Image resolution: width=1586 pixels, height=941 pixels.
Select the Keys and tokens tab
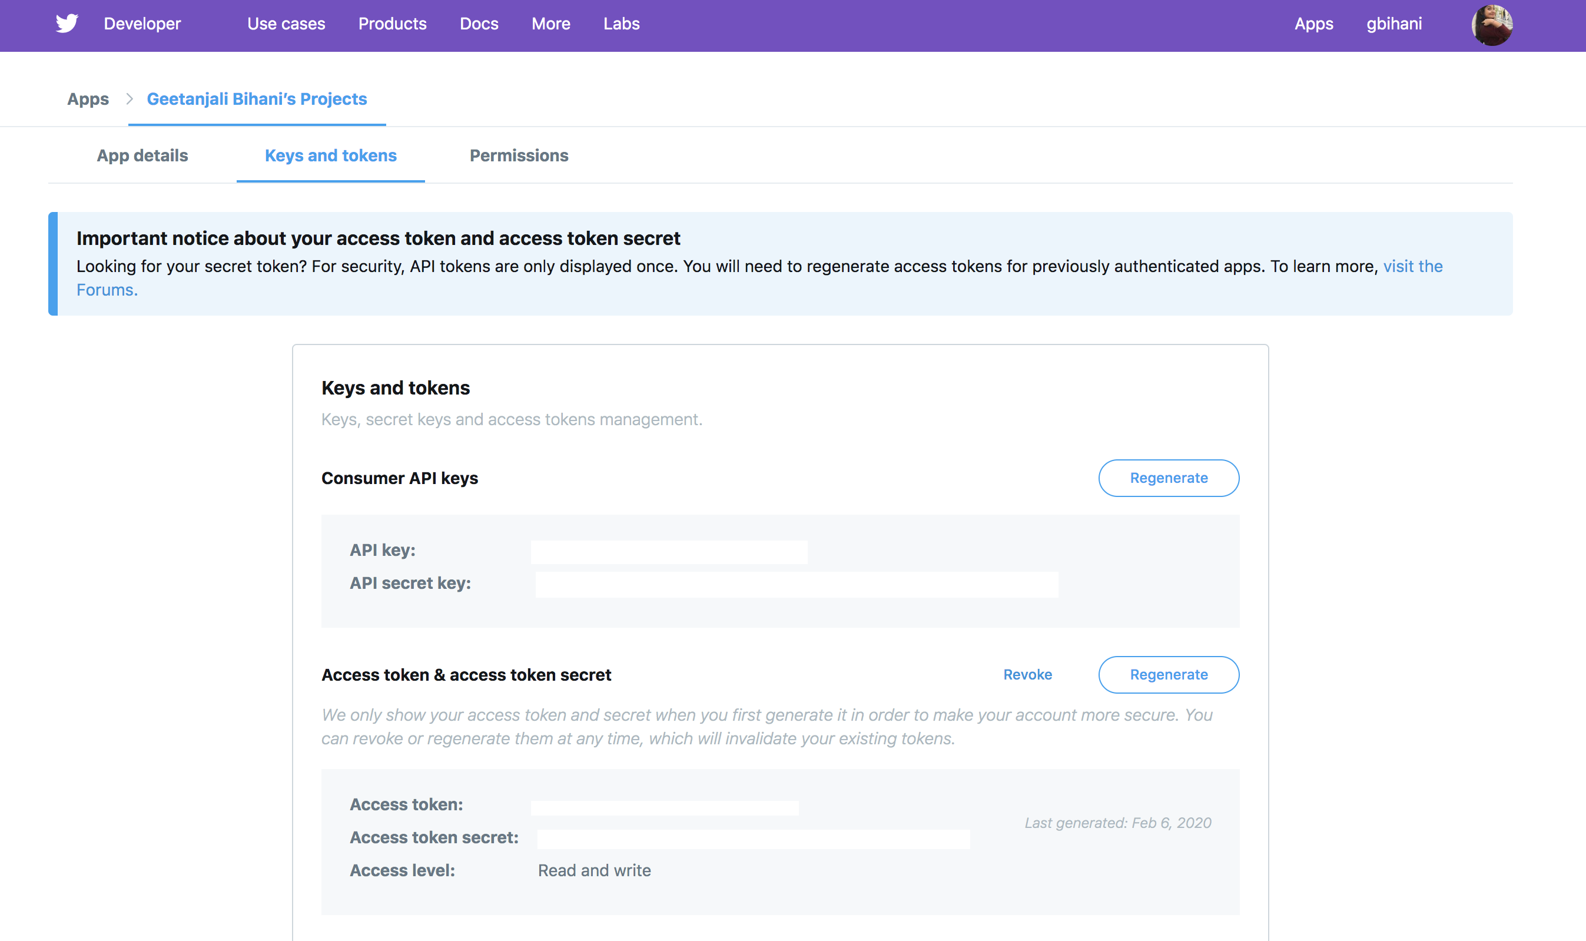330,155
